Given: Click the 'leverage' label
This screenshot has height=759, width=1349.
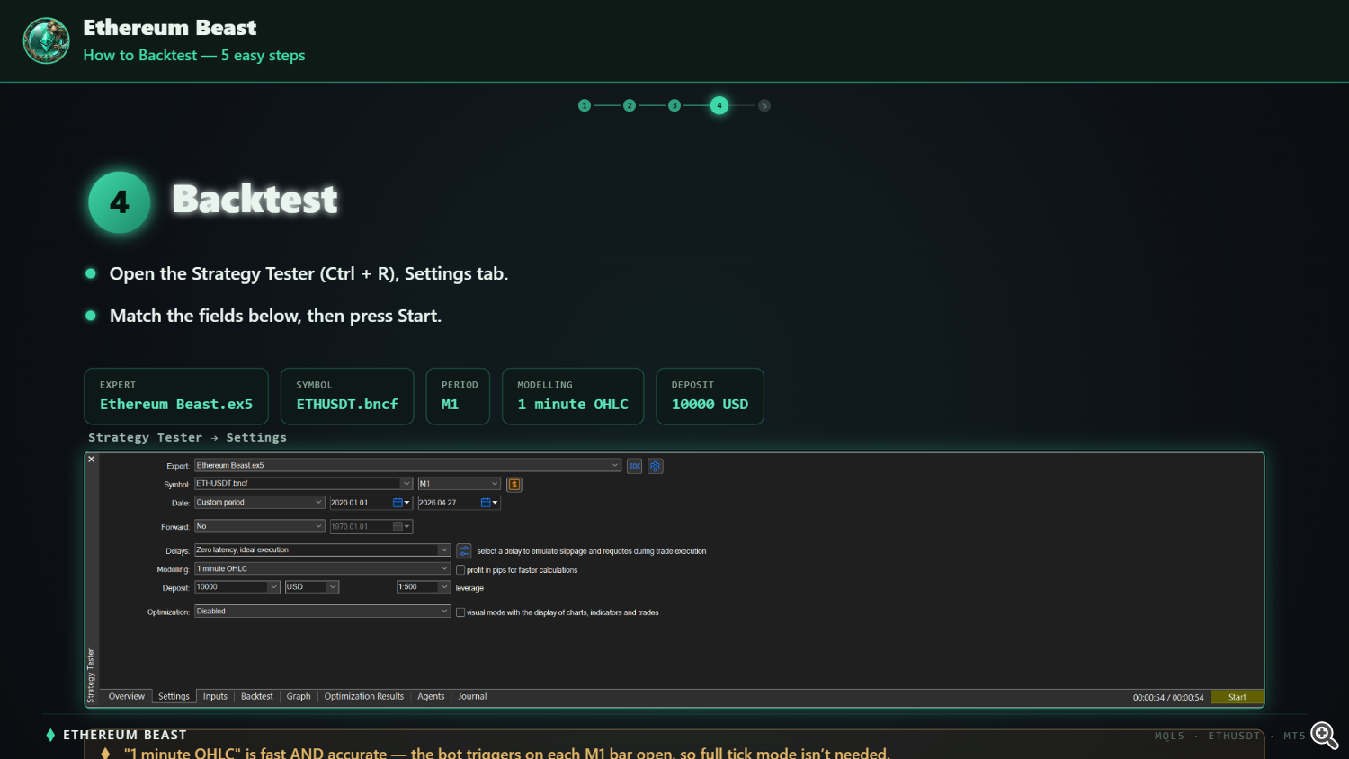Looking at the screenshot, I should pyautogui.click(x=469, y=588).
